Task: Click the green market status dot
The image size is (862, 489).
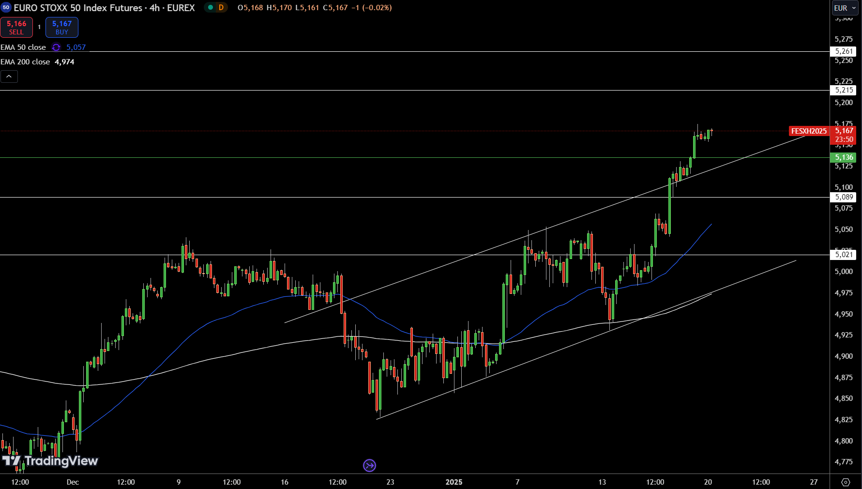Action: coord(211,8)
